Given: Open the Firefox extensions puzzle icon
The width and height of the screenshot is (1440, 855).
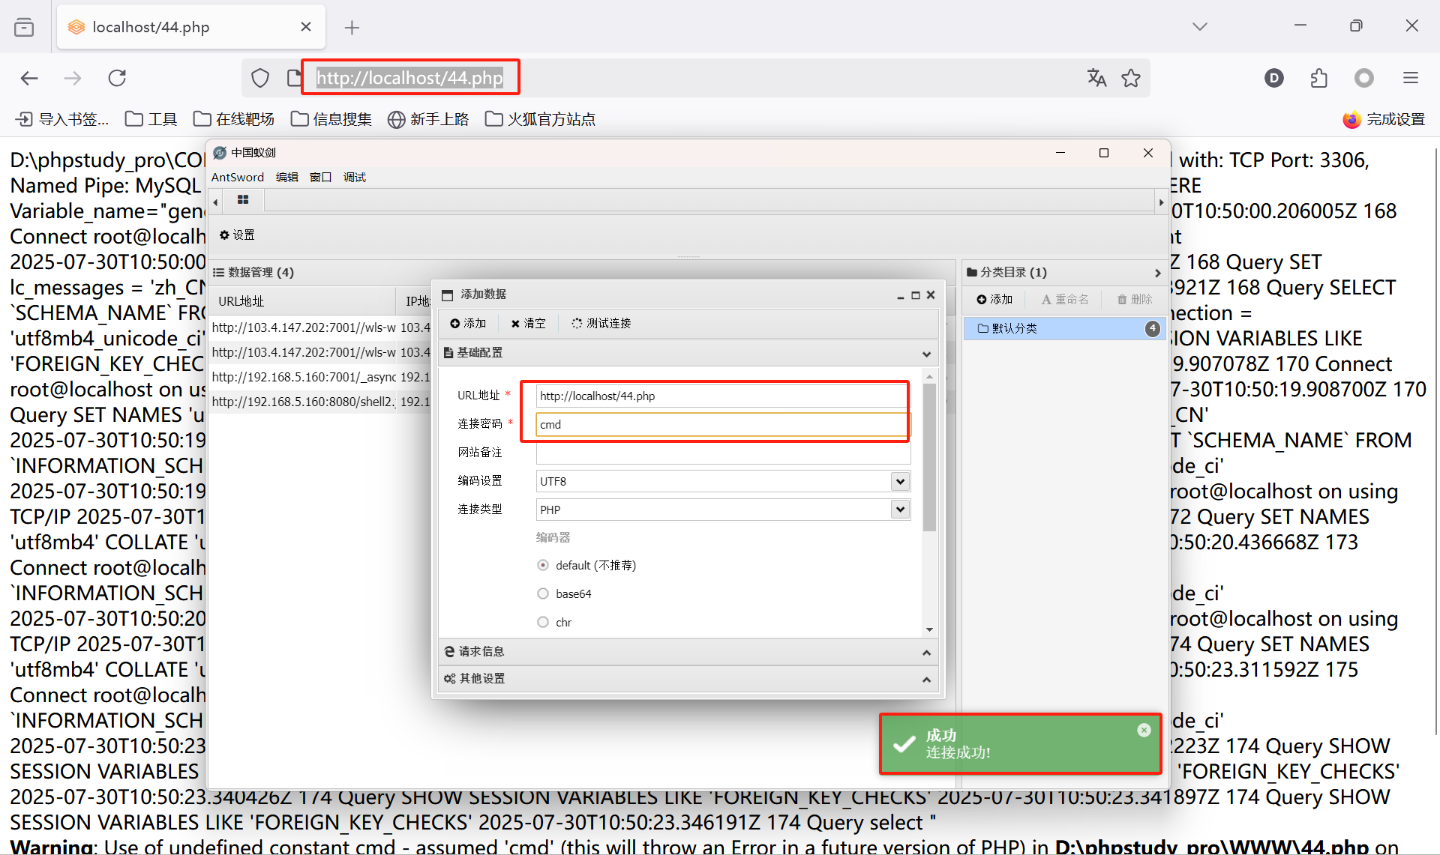Looking at the screenshot, I should coord(1319,78).
